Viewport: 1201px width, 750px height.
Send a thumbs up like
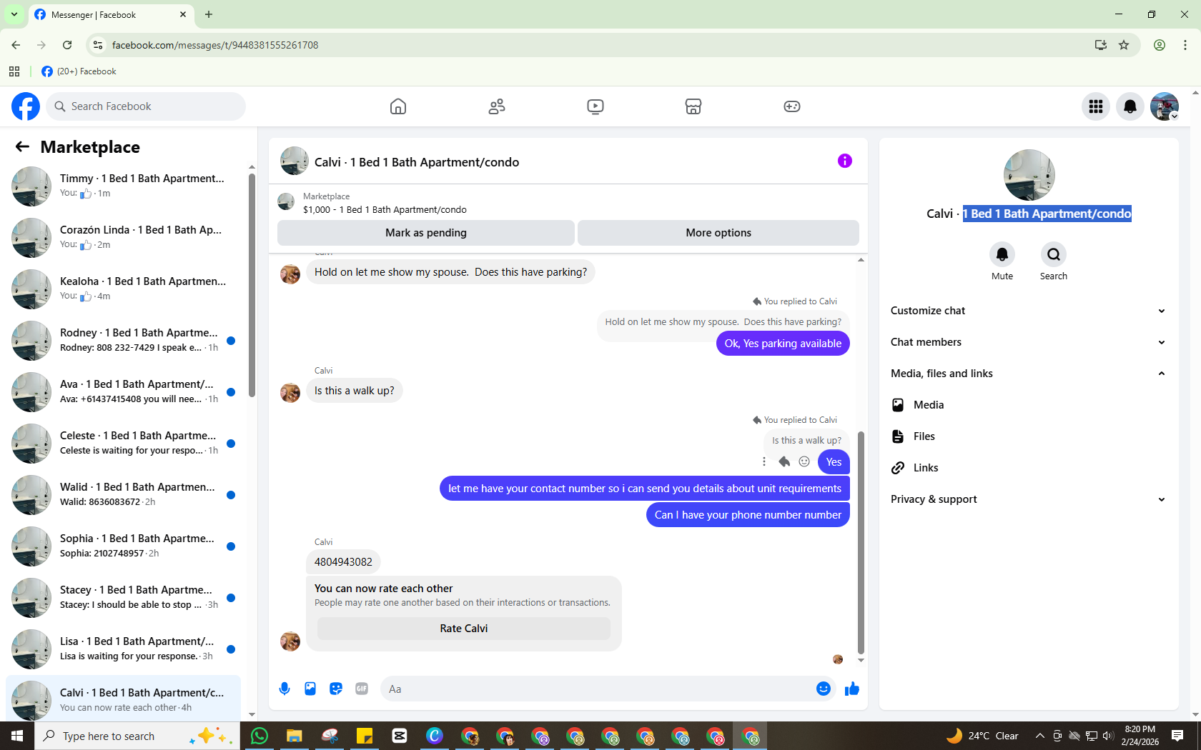pos(852,689)
